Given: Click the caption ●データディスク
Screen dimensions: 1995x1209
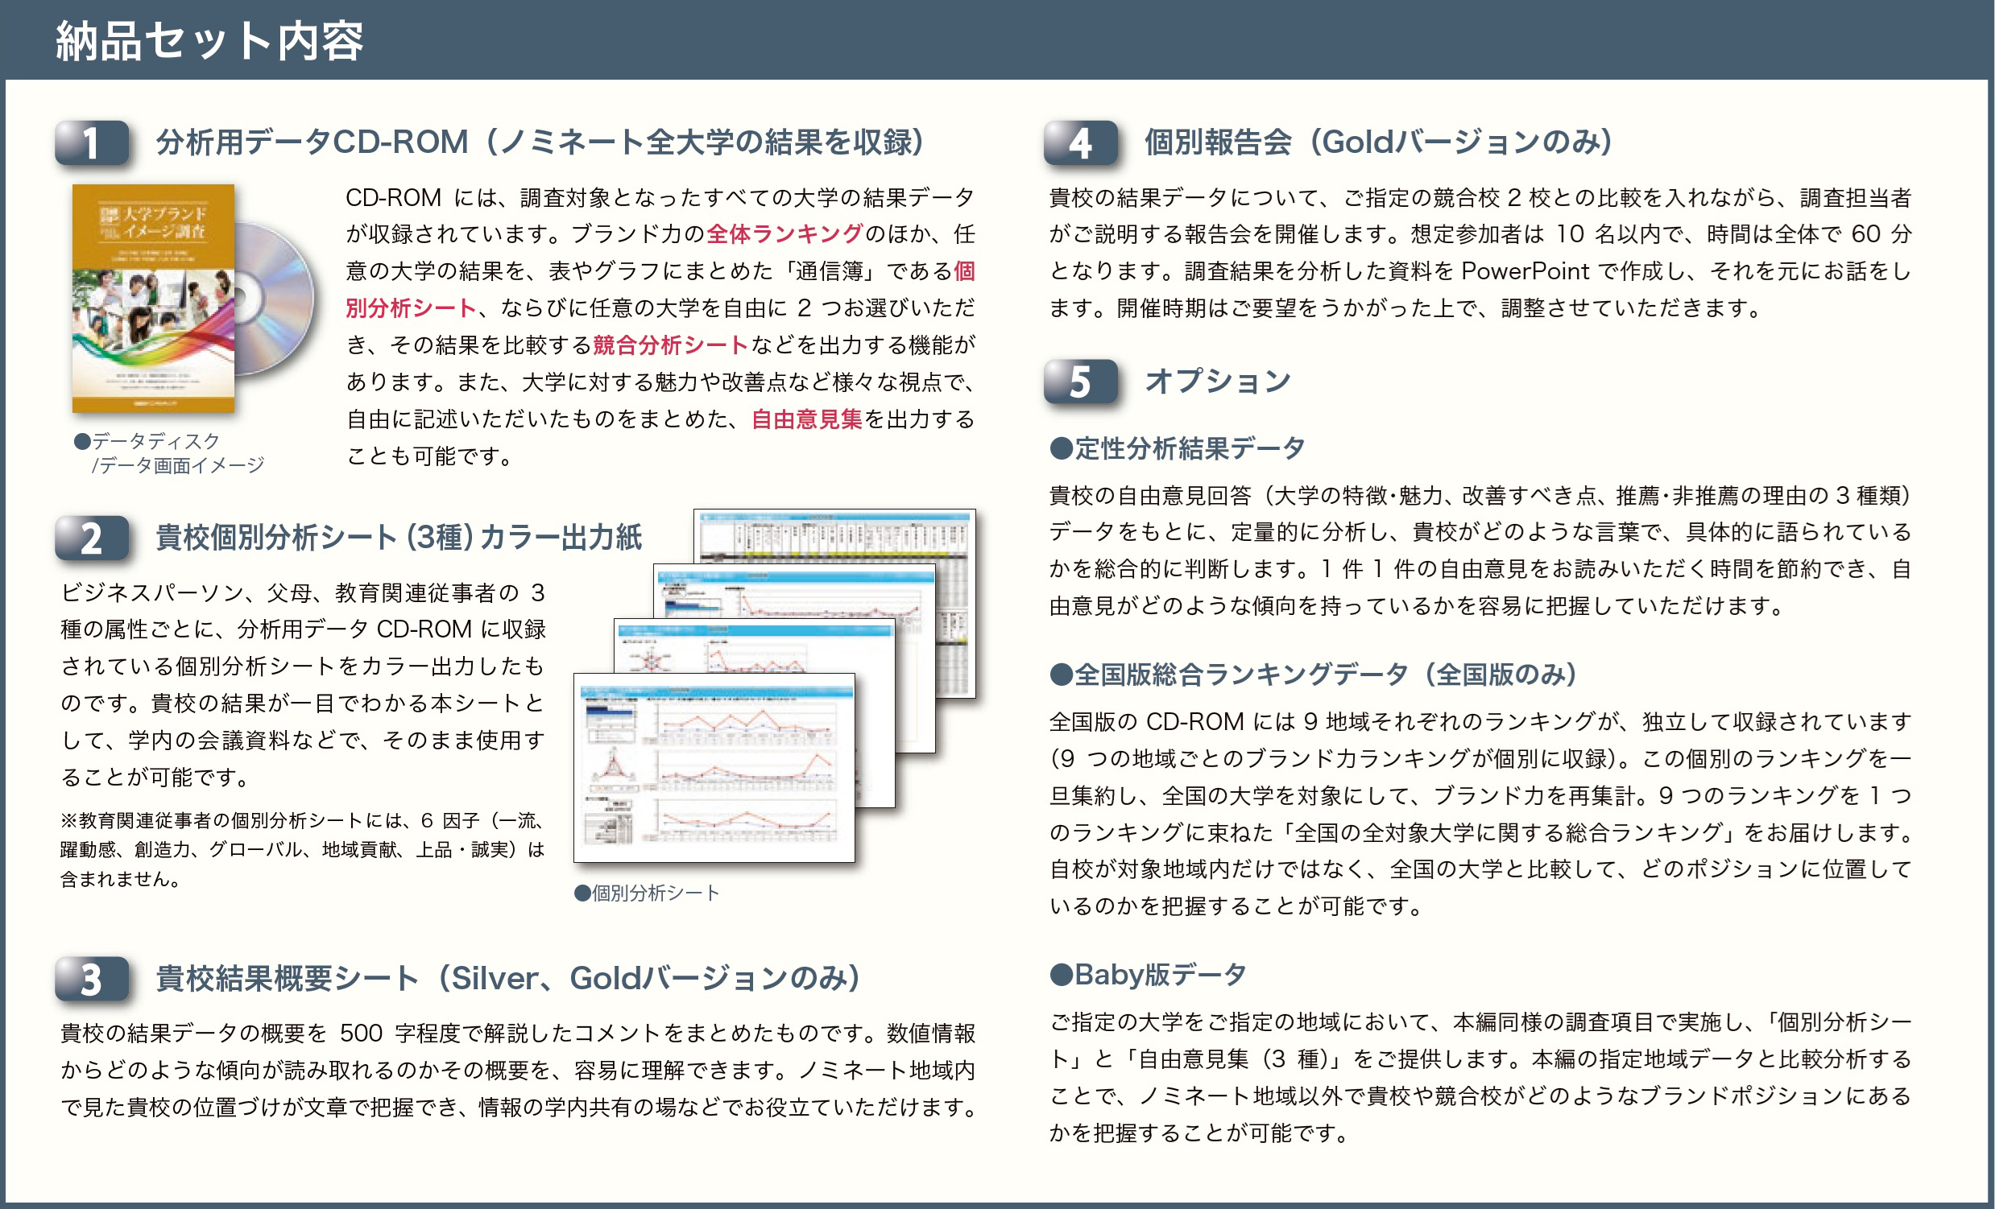Looking at the screenshot, I should click(x=147, y=441).
